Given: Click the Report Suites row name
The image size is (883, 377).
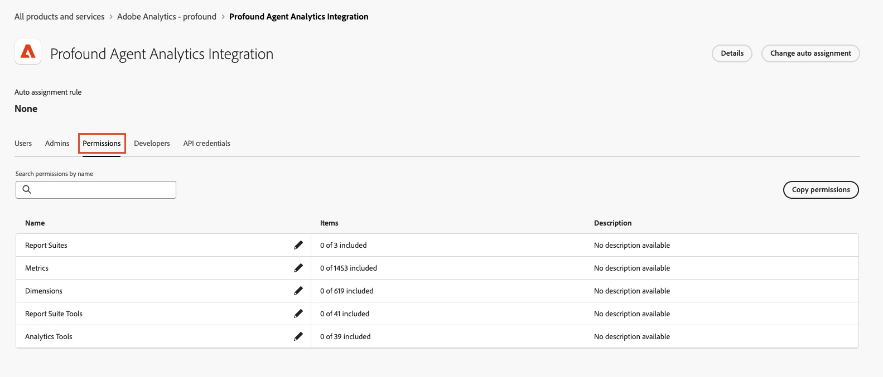Looking at the screenshot, I should point(46,245).
